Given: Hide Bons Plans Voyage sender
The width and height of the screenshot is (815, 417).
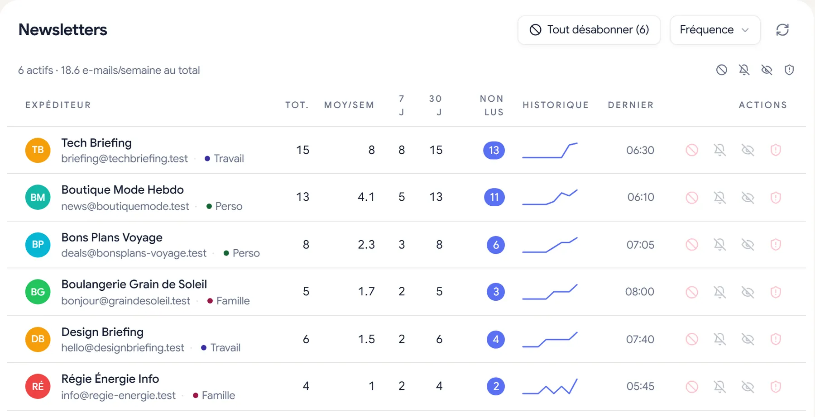Looking at the screenshot, I should point(748,245).
